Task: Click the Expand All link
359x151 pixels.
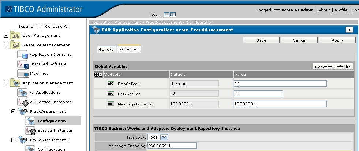Action: [x=29, y=27]
